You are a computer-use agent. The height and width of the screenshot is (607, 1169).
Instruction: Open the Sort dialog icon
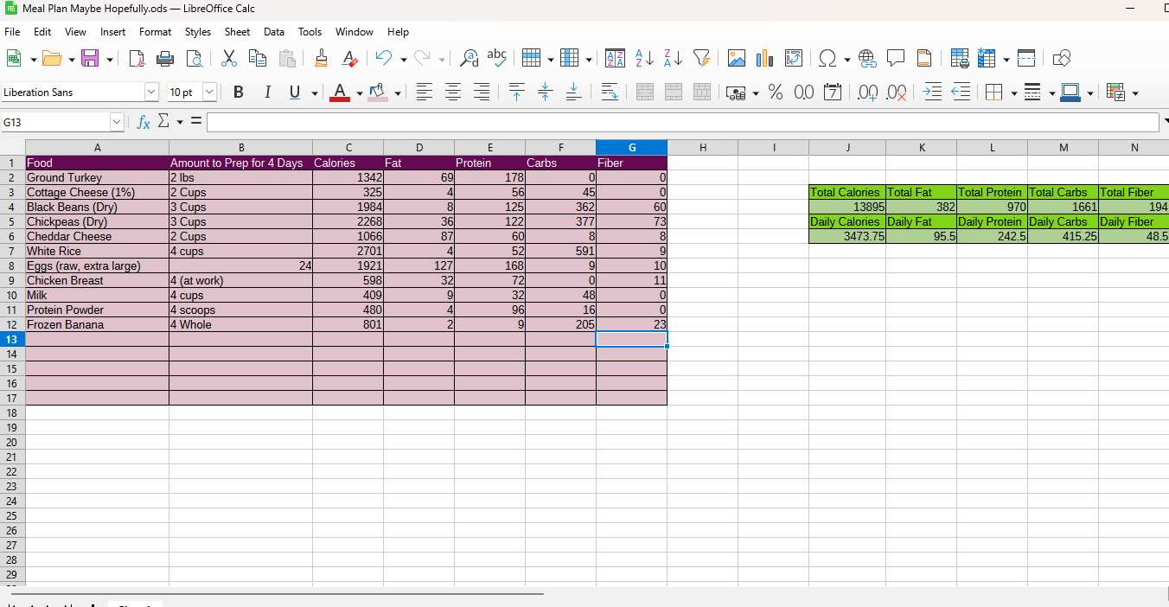tap(615, 58)
